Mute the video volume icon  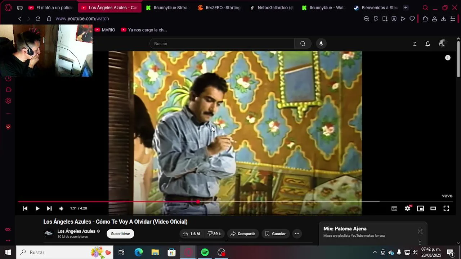coord(61,208)
